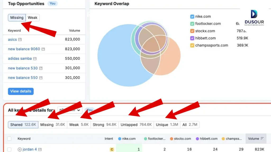Uncheck champssports.com in overlap legend
The image size is (271, 152).
coord(192,45)
